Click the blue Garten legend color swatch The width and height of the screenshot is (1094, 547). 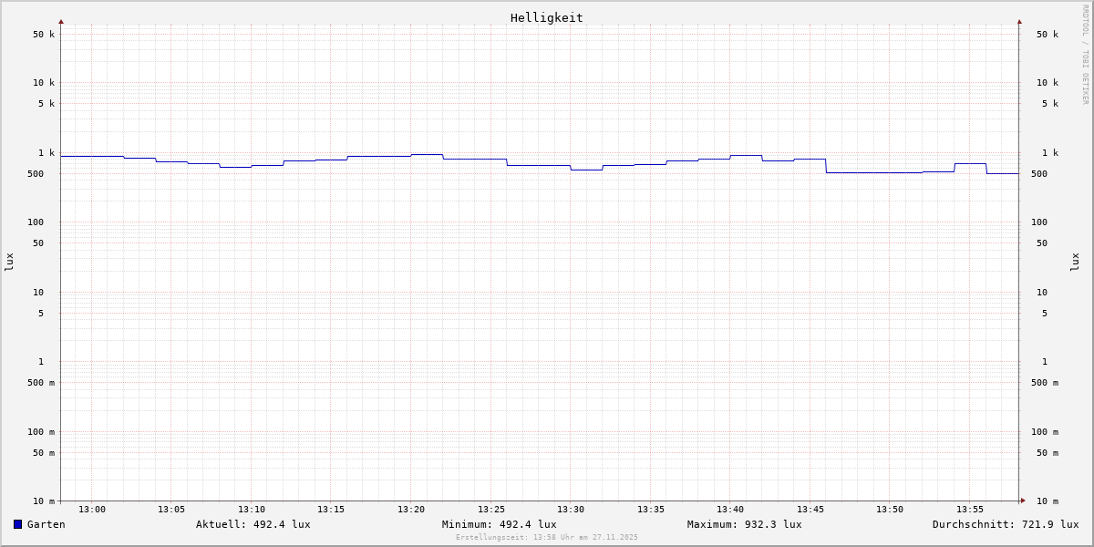tap(17, 524)
